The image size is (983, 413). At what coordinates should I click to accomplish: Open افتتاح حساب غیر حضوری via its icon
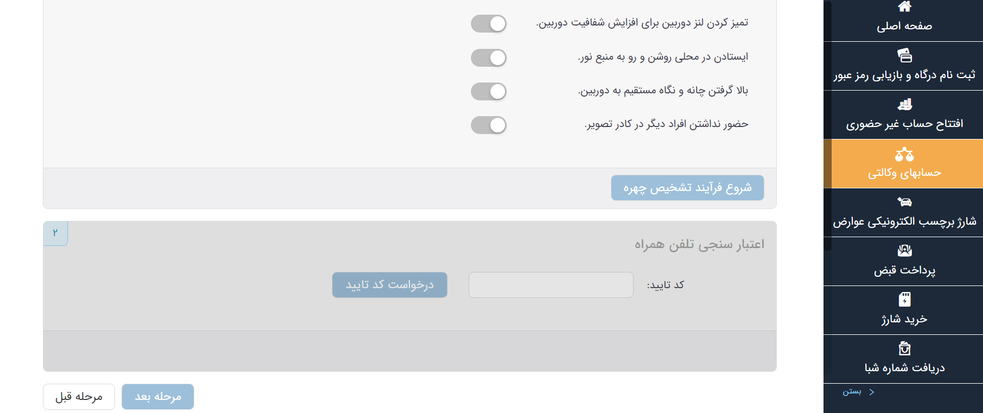pyautogui.click(x=903, y=104)
